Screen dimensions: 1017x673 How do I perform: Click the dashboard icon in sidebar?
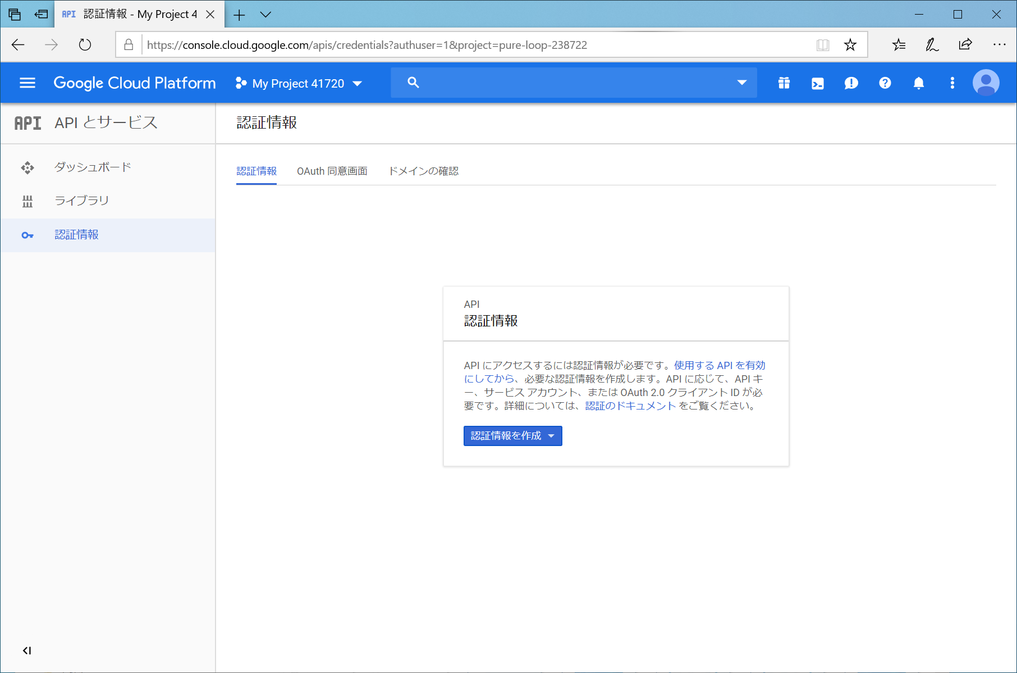(28, 167)
